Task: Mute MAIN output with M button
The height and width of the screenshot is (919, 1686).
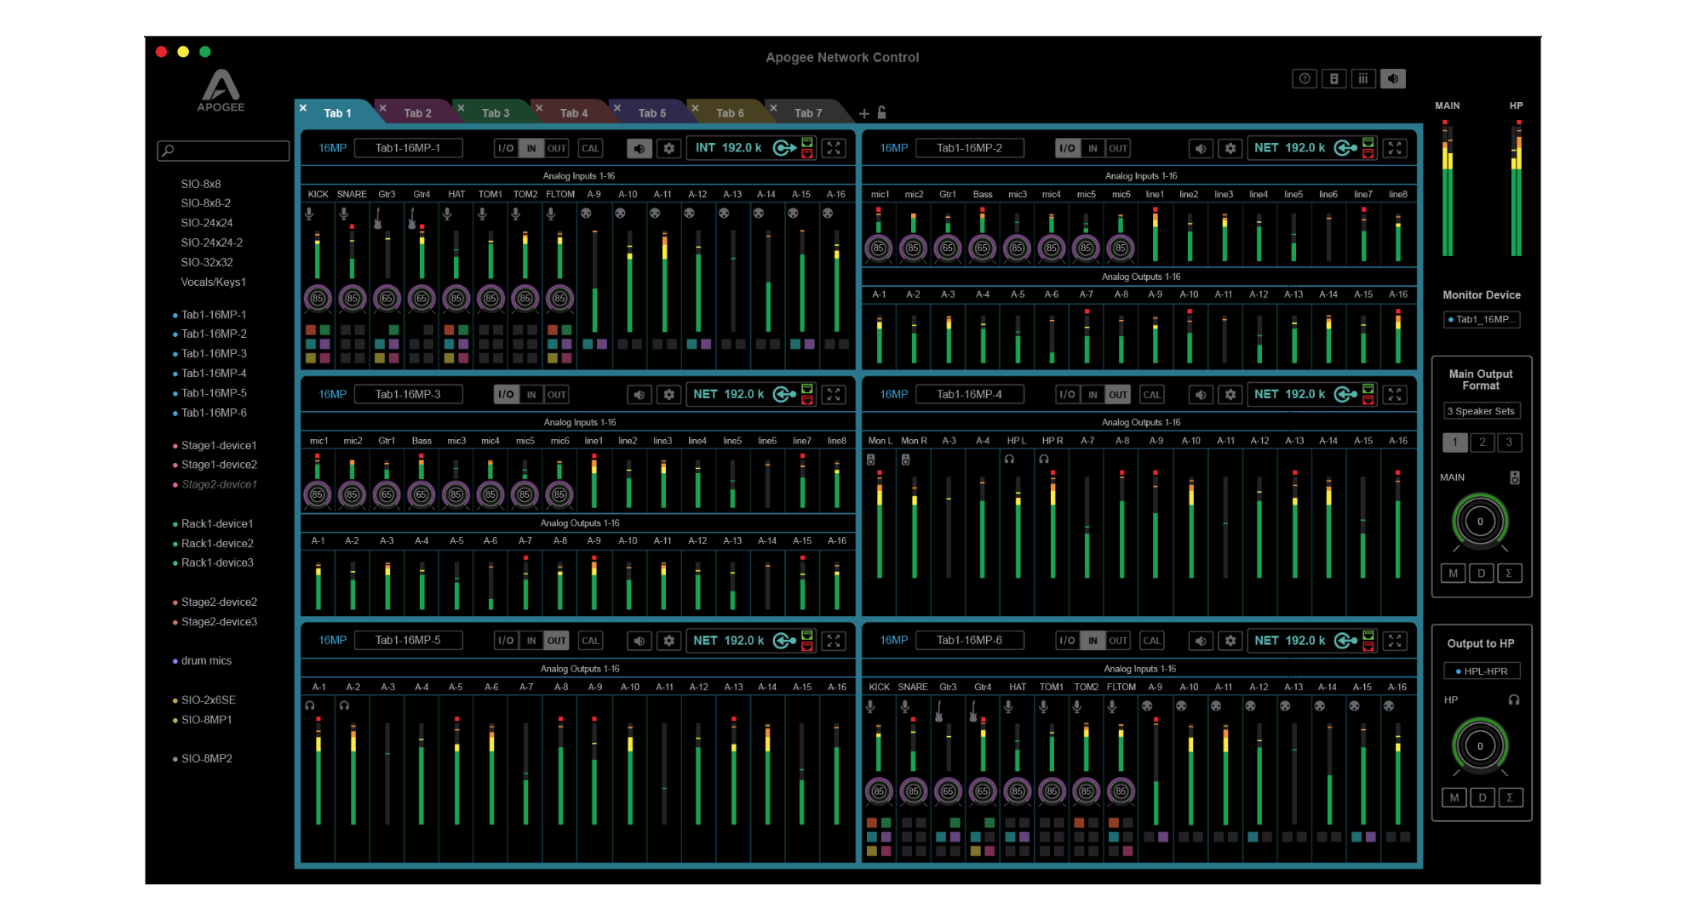Action: coord(1454,574)
